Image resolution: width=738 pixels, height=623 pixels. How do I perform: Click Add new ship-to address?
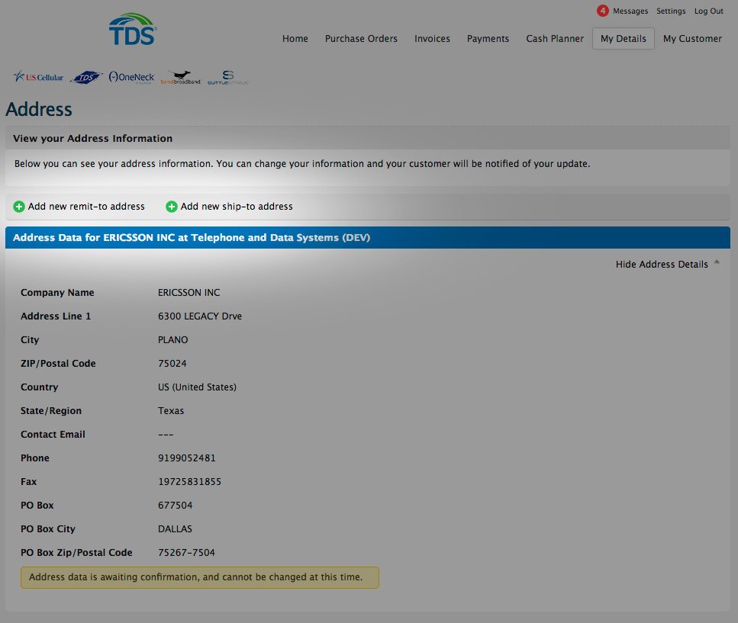point(237,207)
